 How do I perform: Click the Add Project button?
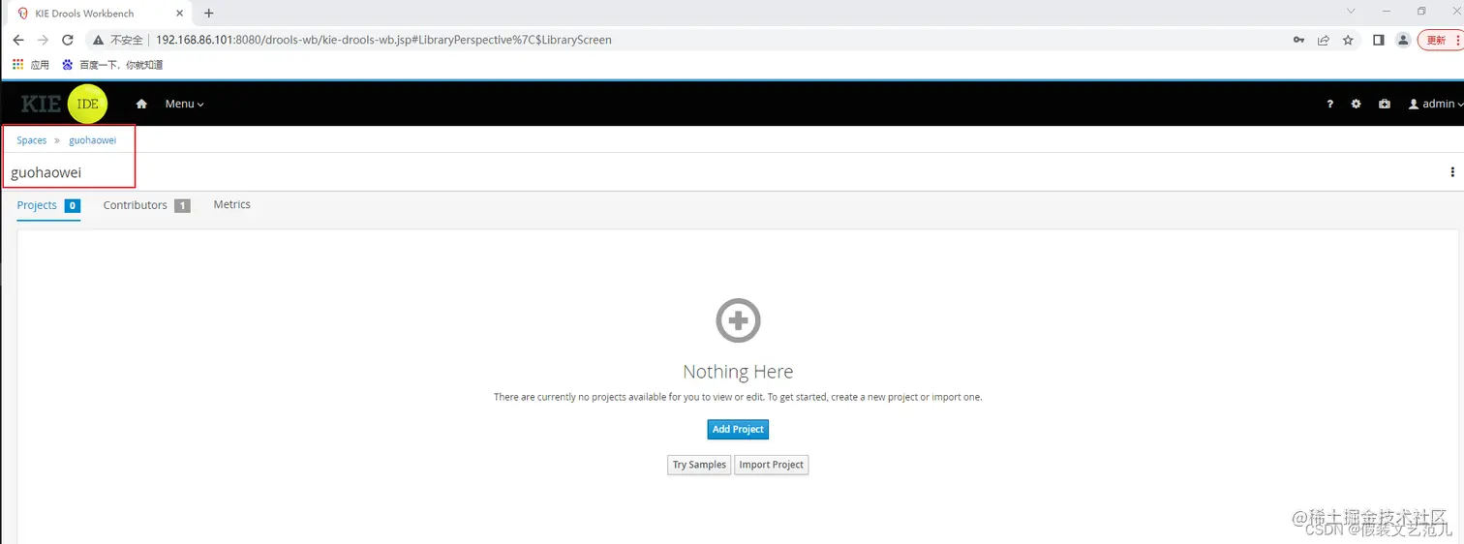(738, 429)
